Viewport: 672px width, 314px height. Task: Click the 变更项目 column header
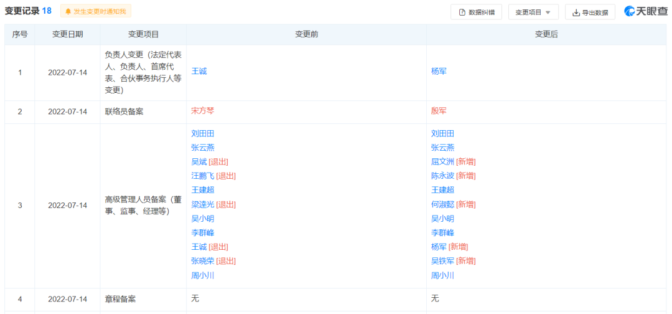click(143, 35)
